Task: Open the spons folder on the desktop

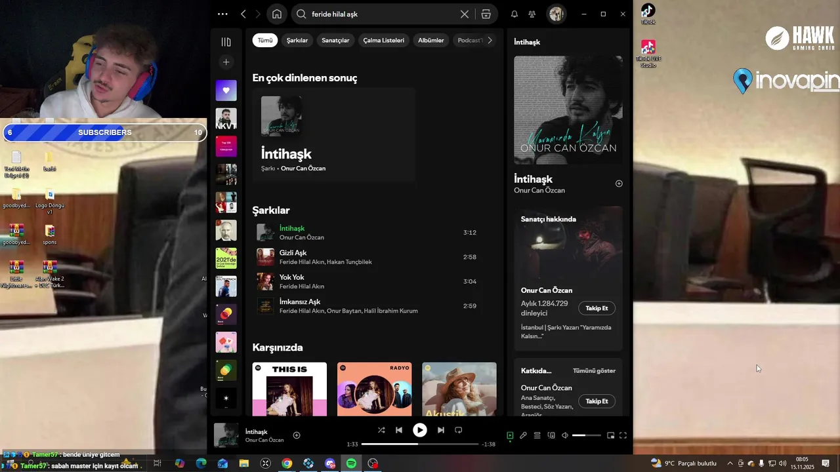Action: tap(49, 234)
